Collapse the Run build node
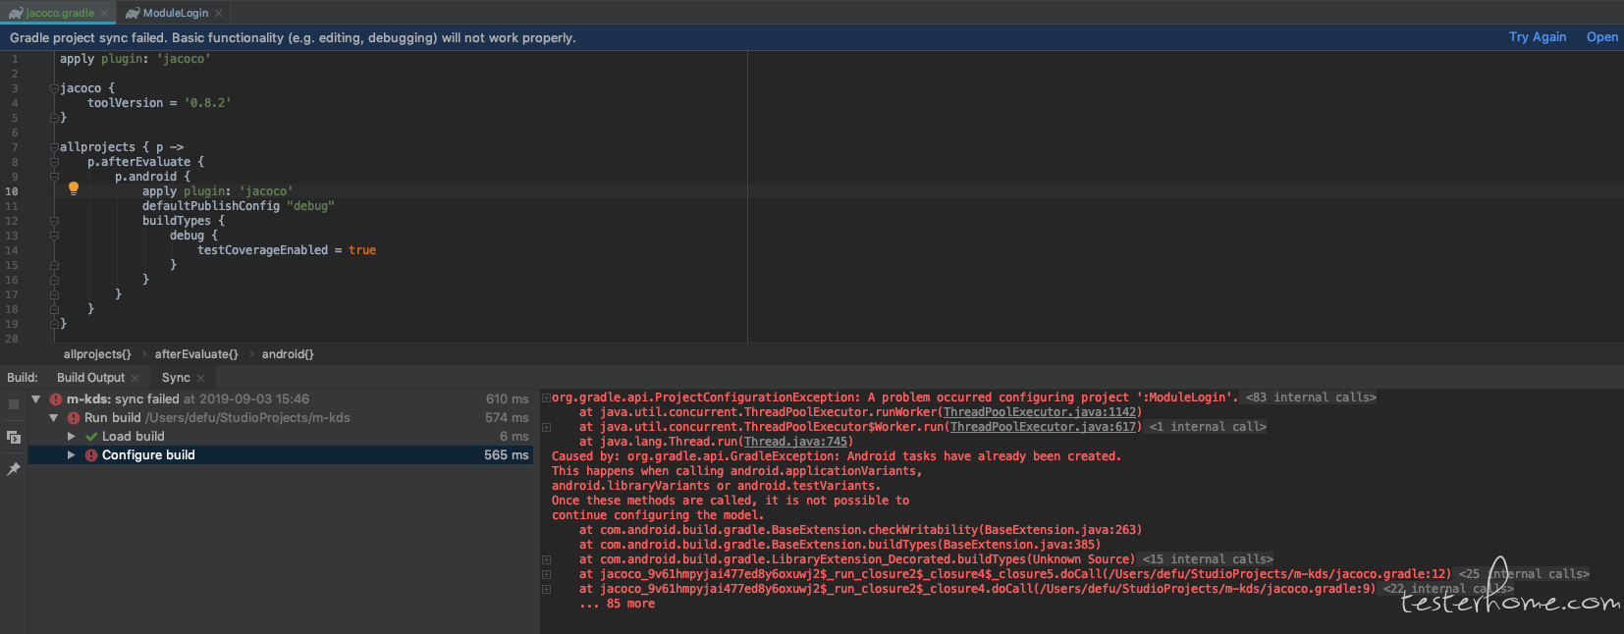1624x634 pixels. tap(54, 418)
